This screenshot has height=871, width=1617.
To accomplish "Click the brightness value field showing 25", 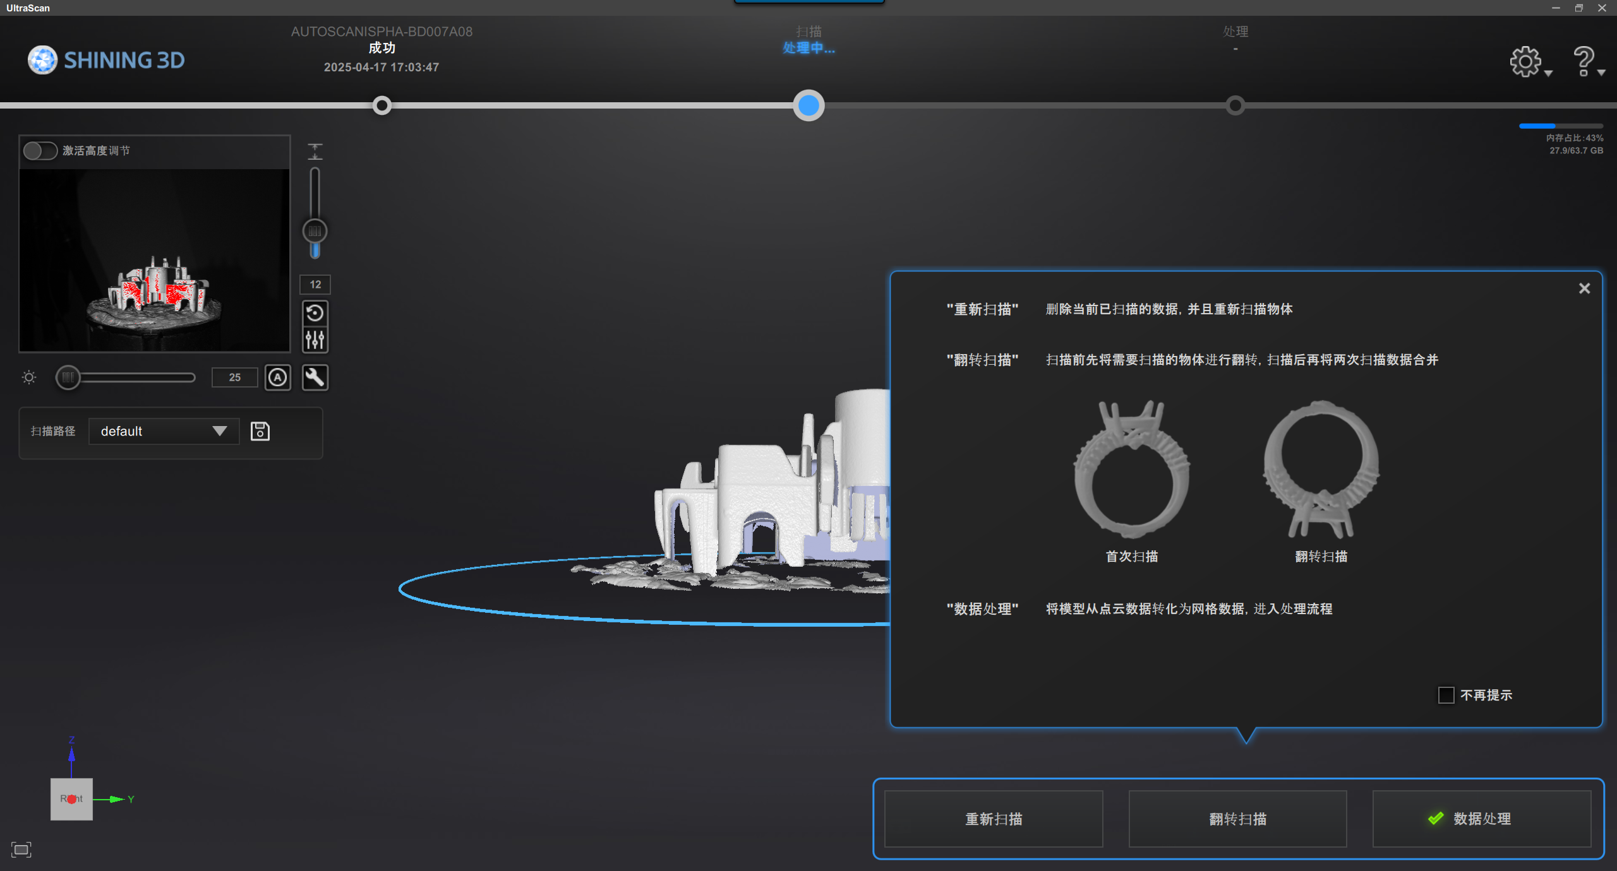I will click(234, 377).
